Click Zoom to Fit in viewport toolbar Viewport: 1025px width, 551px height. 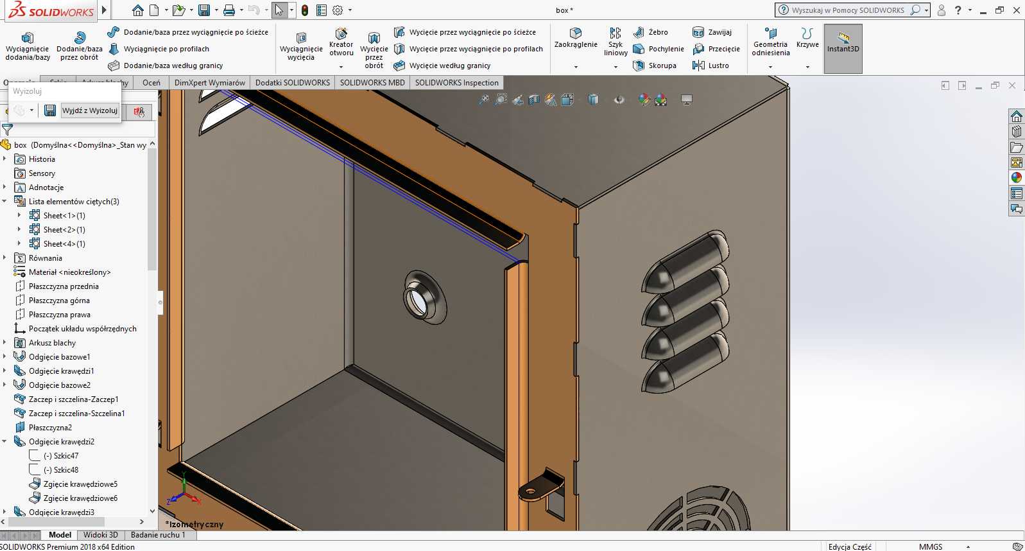484,100
